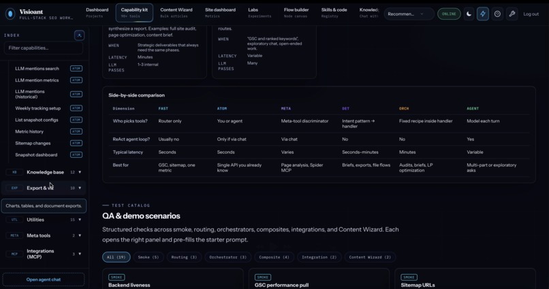This screenshot has height=289, width=549.
Task: Open the Dashboard tab
Action: point(97,13)
